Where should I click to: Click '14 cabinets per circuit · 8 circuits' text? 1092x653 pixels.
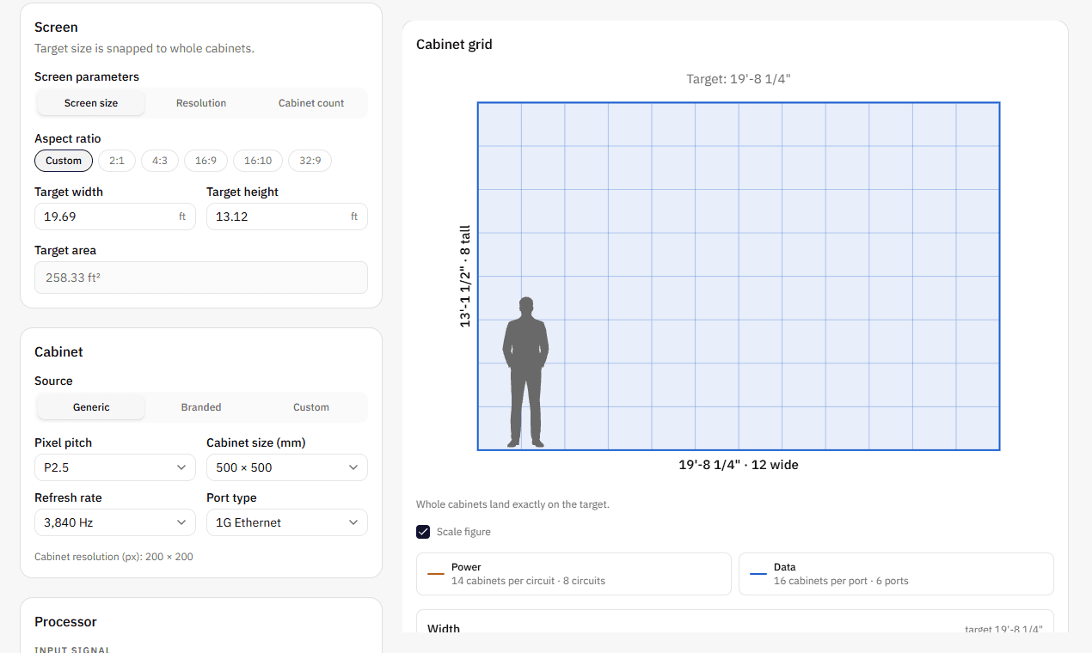[528, 581]
